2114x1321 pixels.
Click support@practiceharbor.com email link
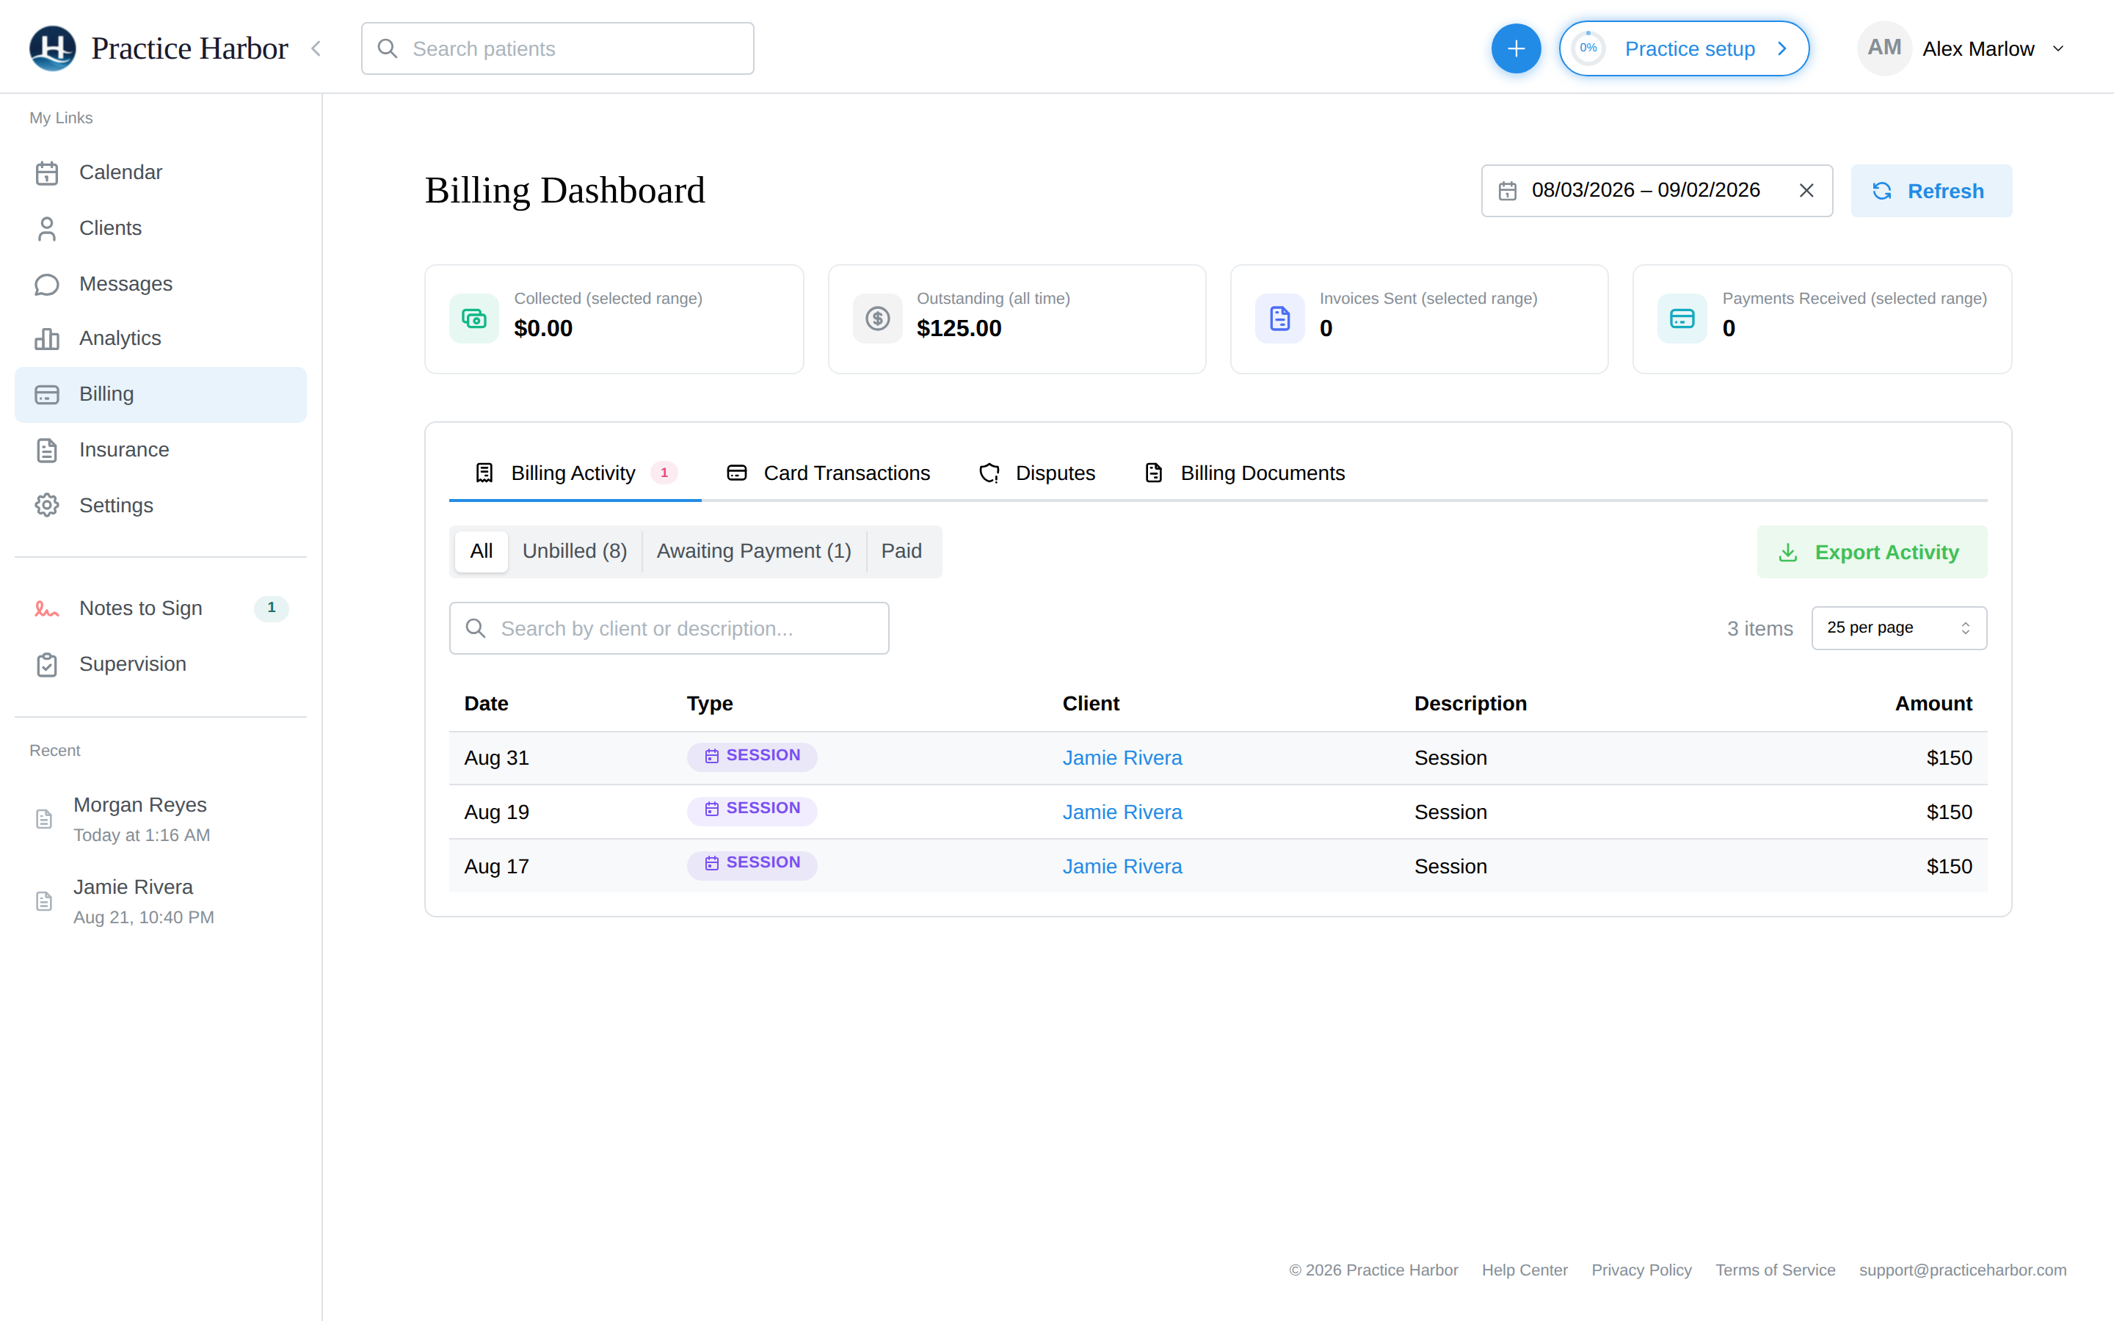(x=1963, y=1270)
